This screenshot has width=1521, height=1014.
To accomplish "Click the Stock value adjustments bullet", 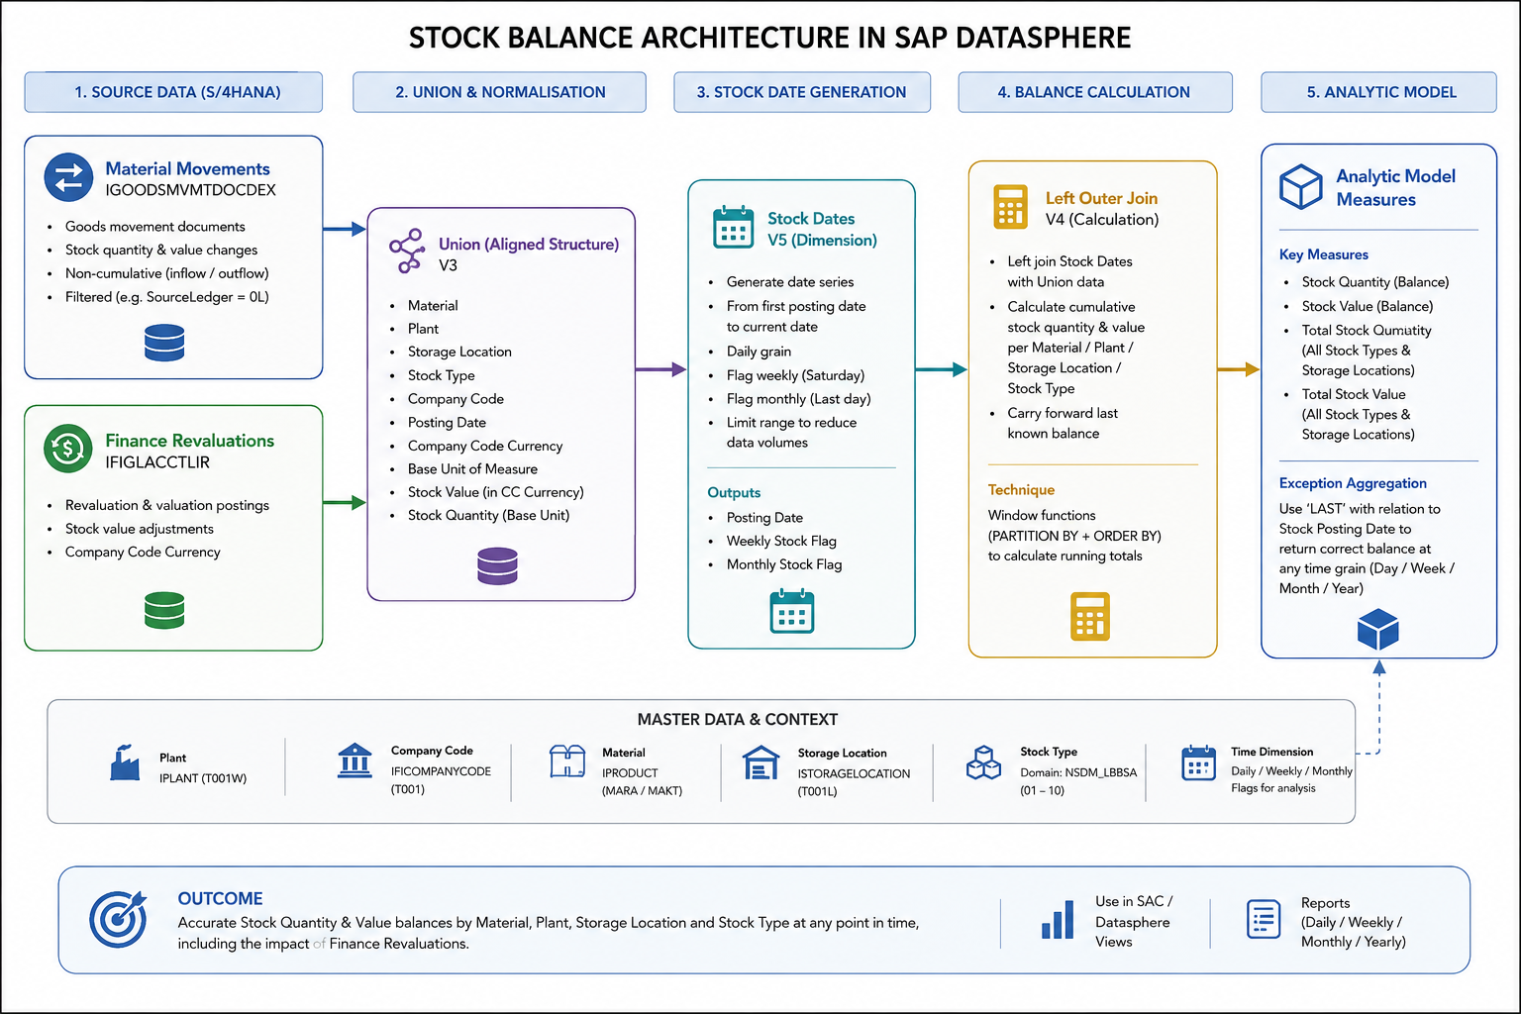I will click(140, 529).
